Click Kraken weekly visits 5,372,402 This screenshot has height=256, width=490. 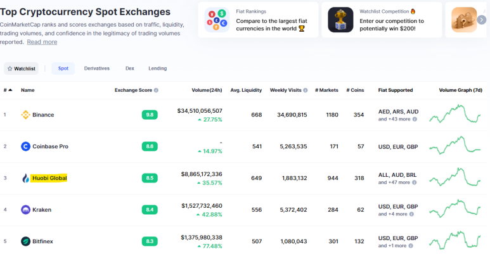293,210
